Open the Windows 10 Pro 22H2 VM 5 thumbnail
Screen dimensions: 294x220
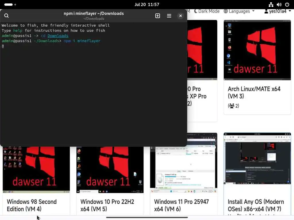[x=110, y=170]
